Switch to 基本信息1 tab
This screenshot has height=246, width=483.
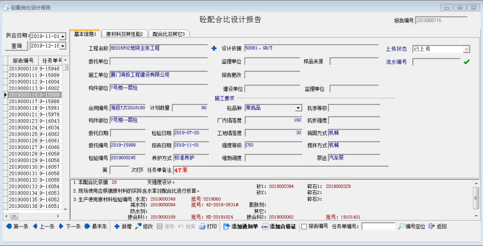tap(86, 34)
